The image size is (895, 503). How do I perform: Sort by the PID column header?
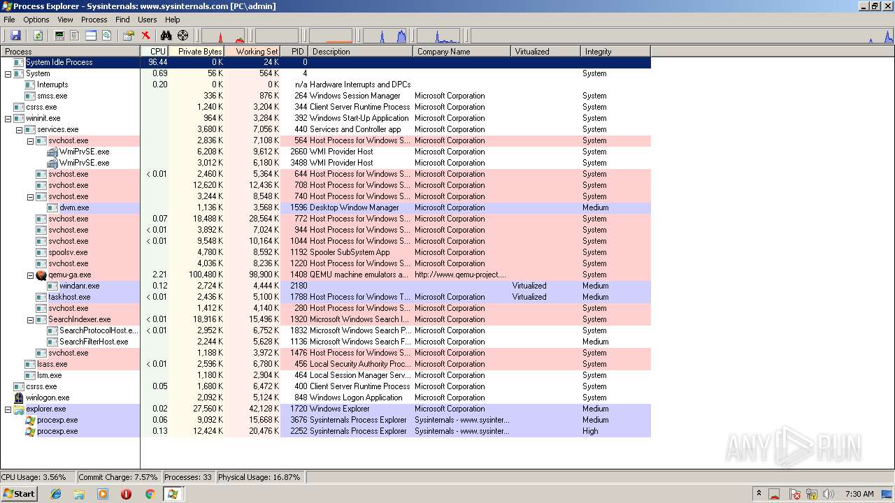294,51
